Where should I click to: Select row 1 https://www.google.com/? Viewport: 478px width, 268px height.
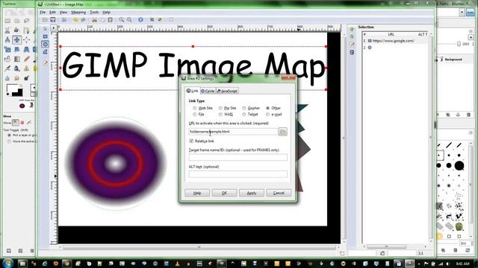[x=396, y=41]
